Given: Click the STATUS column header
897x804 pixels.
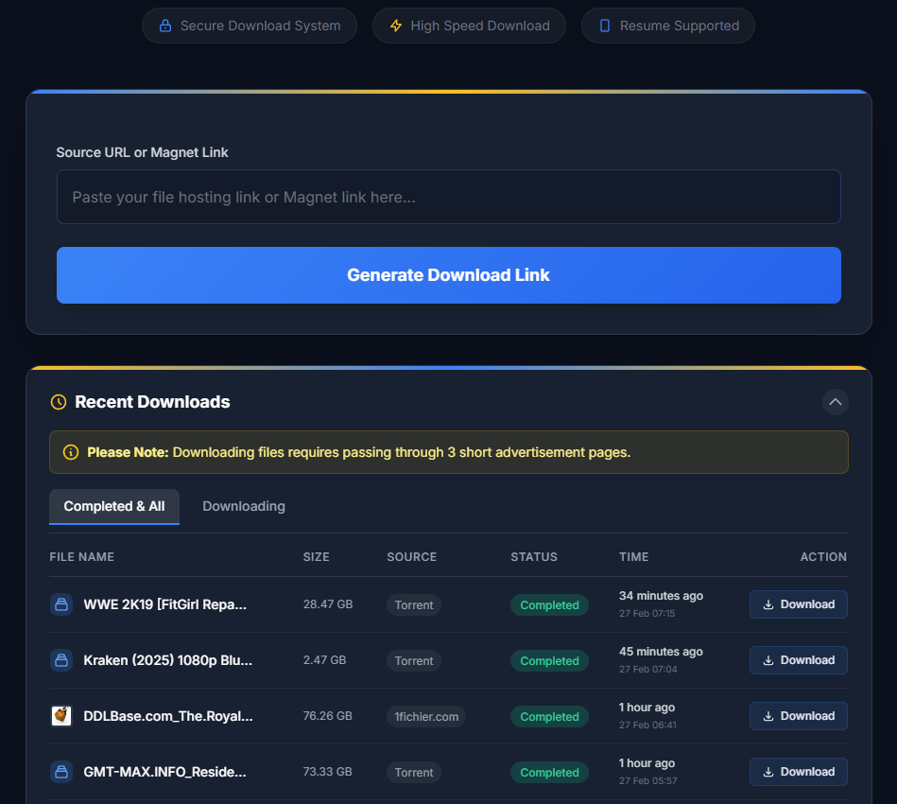Looking at the screenshot, I should coord(534,556).
